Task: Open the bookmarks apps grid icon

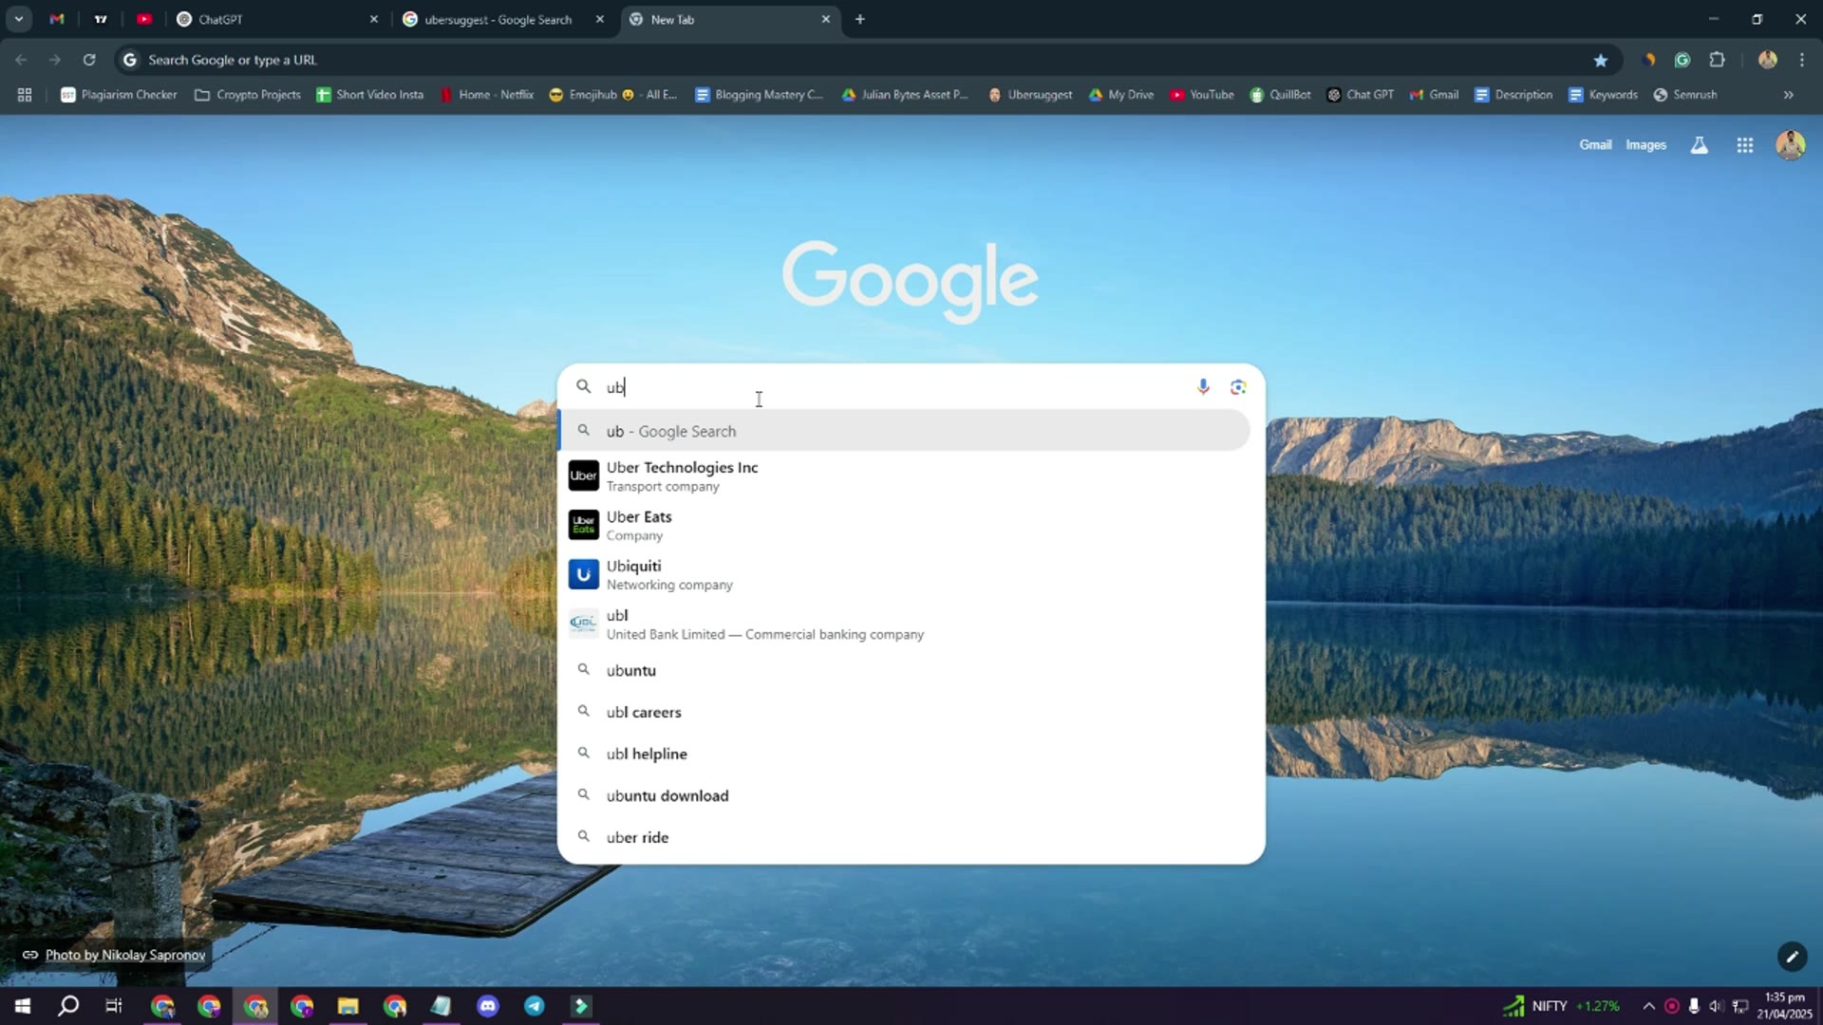Action: point(25,95)
